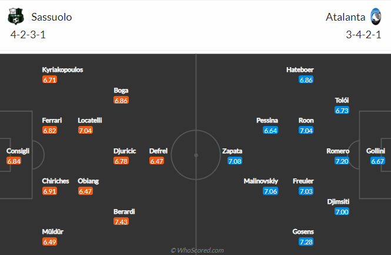Open the Atalanta team name link
The image size is (391, 255).
pyautogui.click(x=345, y=17)
